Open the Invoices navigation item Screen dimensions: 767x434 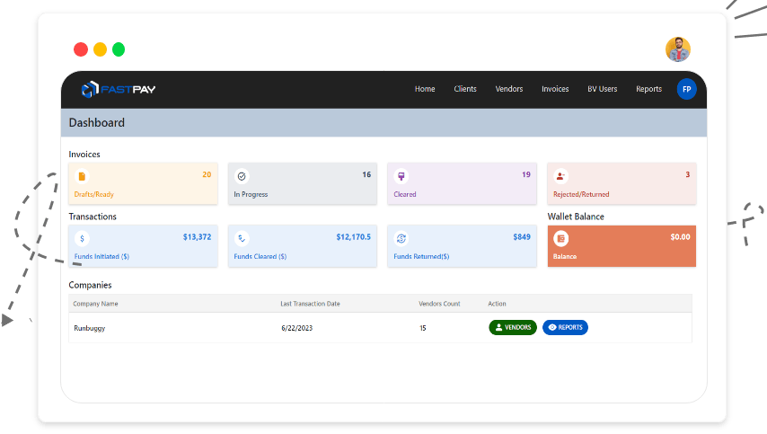click(555, 89)
